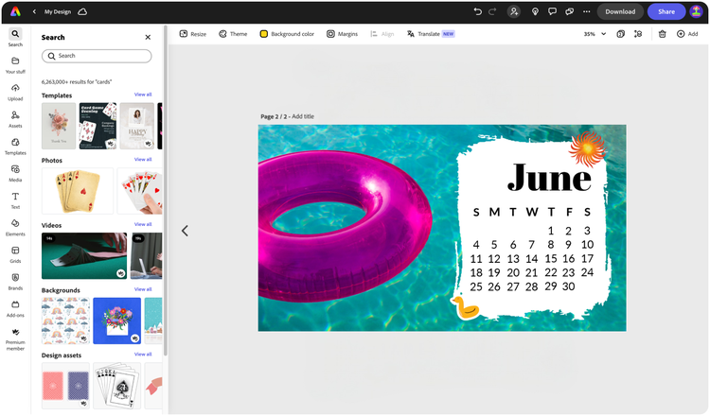710x416 pixels.
Task: Select the June heading on the canvas
Action: 549,177
